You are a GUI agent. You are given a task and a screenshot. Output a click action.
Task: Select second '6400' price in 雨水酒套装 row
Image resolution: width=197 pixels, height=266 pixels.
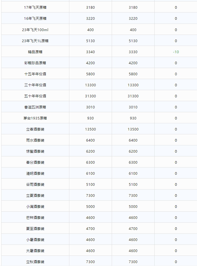pos(133,140)
